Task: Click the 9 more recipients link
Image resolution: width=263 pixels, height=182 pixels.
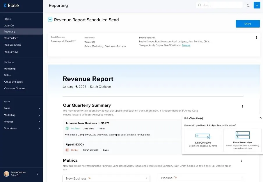Action: [x=186, y=45]
